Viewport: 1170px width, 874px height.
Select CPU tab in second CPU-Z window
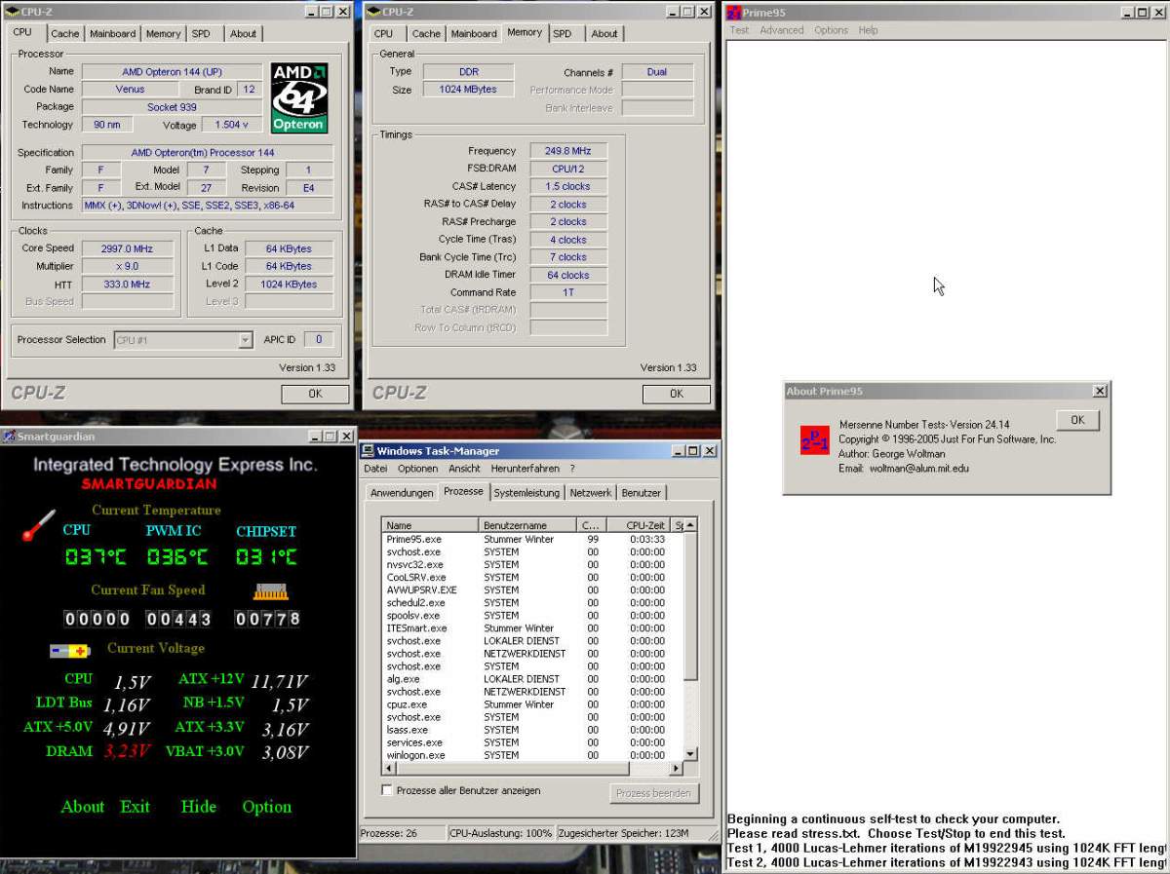tap(384, 33)
